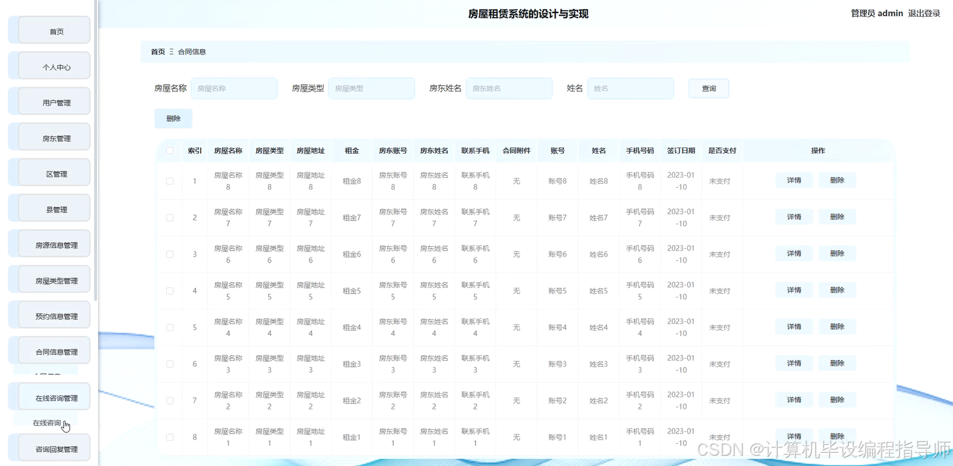Click 删除 for the 租金8 row

837,180
